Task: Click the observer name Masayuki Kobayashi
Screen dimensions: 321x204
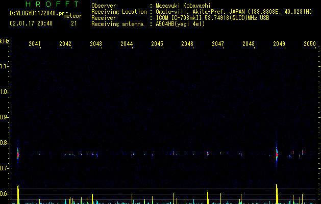Action: click(x=183, y=6)
